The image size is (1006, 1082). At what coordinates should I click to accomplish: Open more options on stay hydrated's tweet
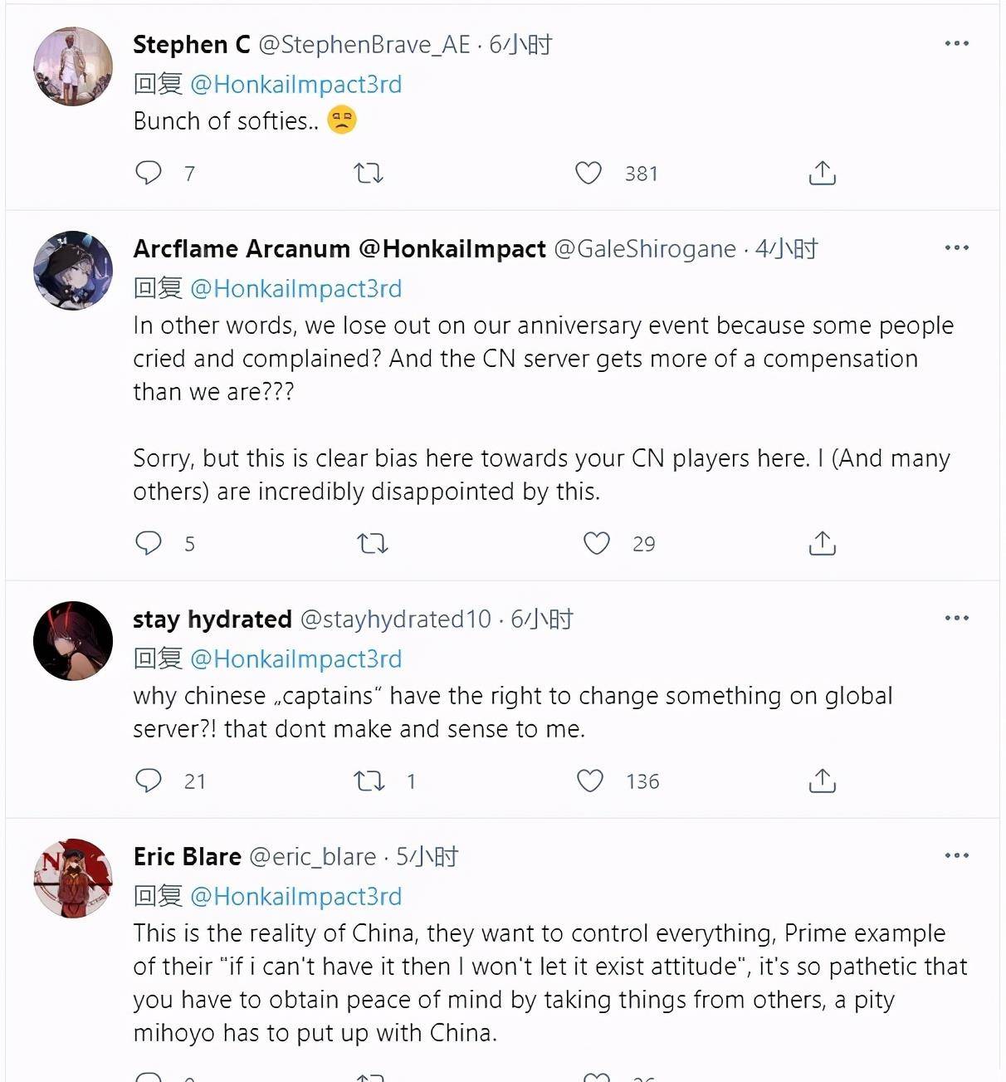[x=957, y=618]
